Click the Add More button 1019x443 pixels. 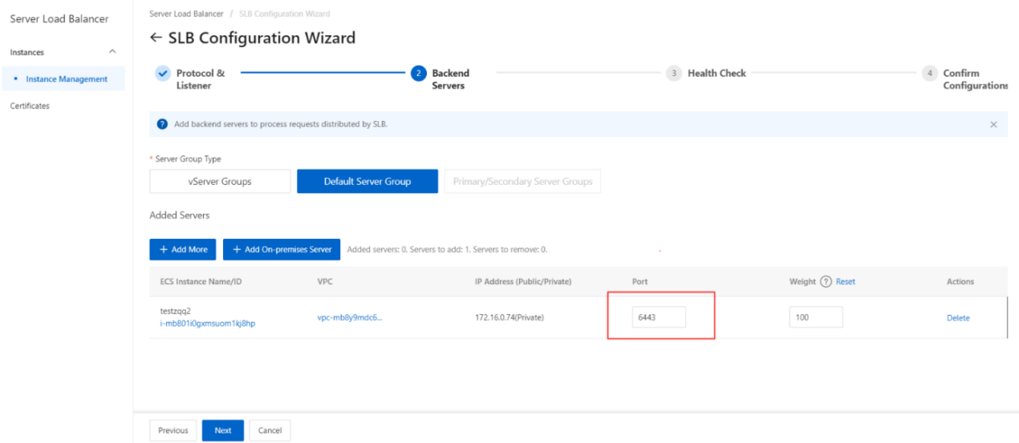click(x=183, y=250)
